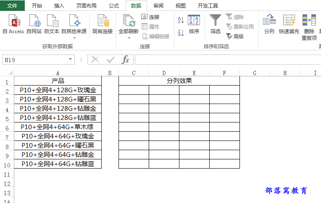Screen dimensions: 321x203
Task: Click 删除重复项 remove duplicates
Action: tap(309, 27)
